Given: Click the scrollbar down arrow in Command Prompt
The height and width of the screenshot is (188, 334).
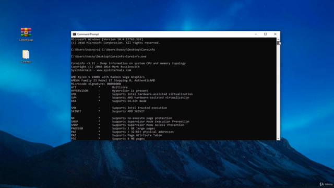Looking at the screenshot, I should (278, 138).
